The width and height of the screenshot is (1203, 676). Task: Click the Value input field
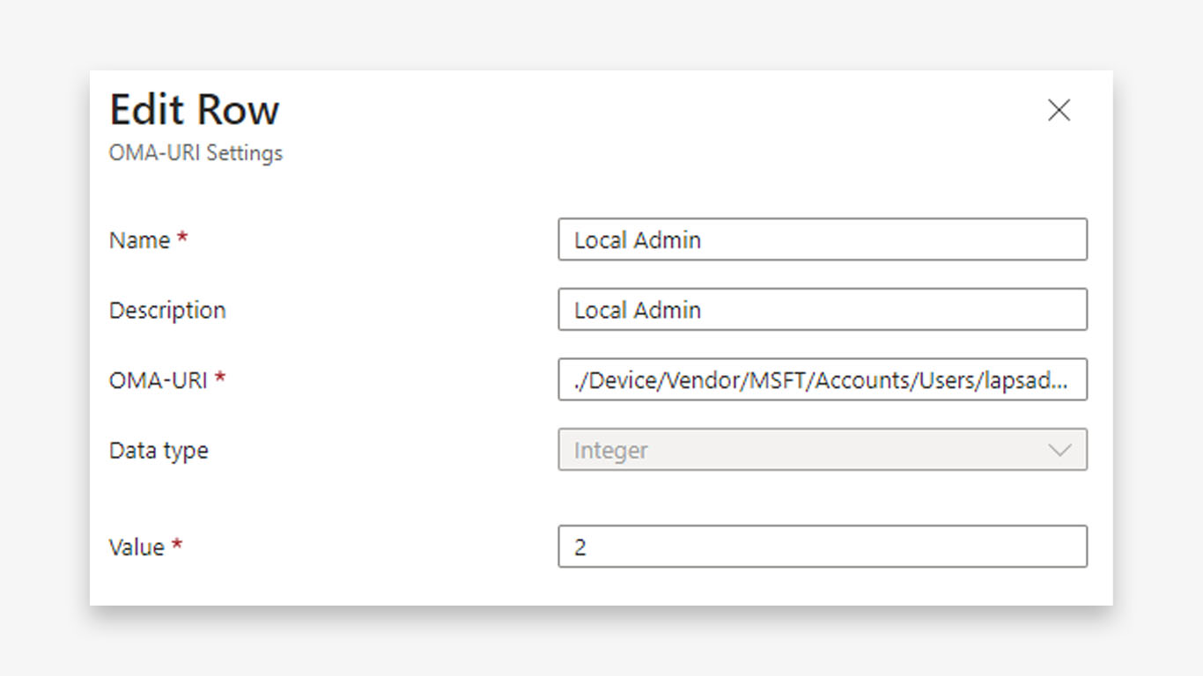pyautogui.click(x=823, y=547)
